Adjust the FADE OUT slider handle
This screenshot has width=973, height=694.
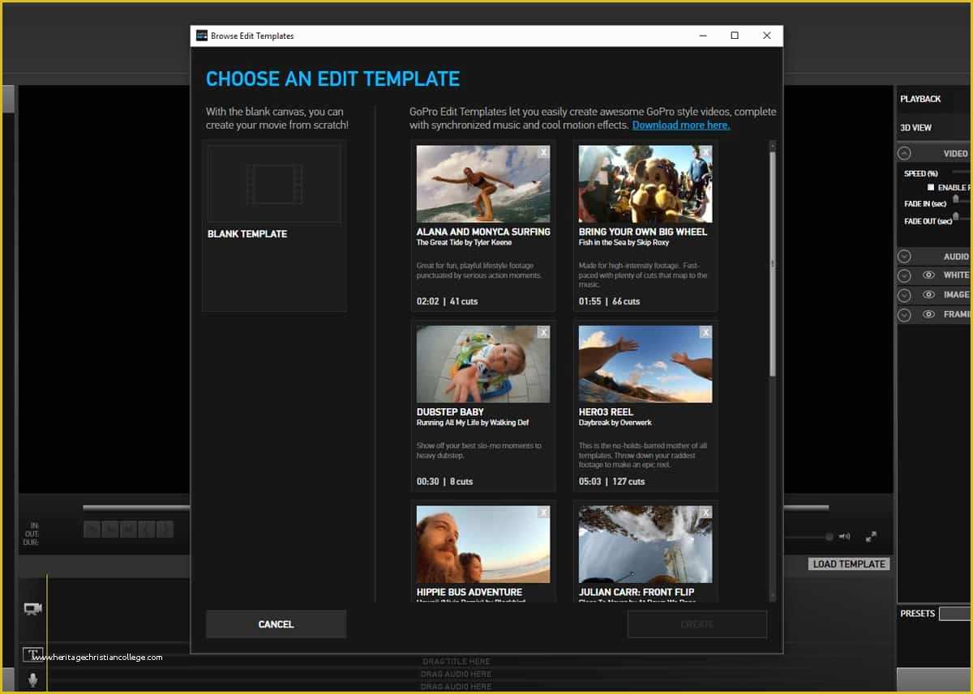pos(956,216)
